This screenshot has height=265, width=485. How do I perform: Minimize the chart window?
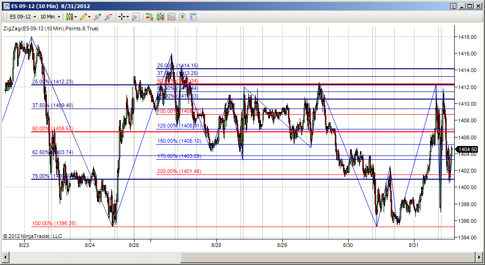coord(462,6)
